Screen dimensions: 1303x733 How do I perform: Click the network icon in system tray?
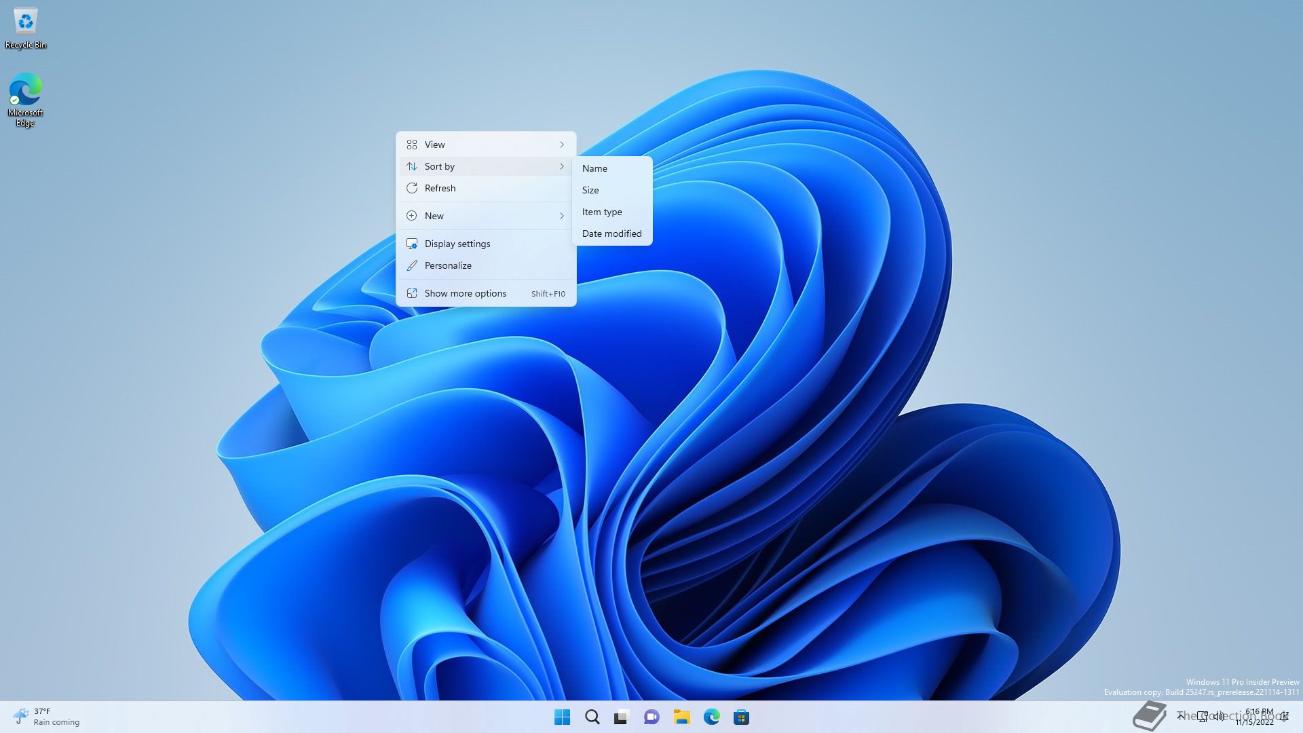point(1203,716)
